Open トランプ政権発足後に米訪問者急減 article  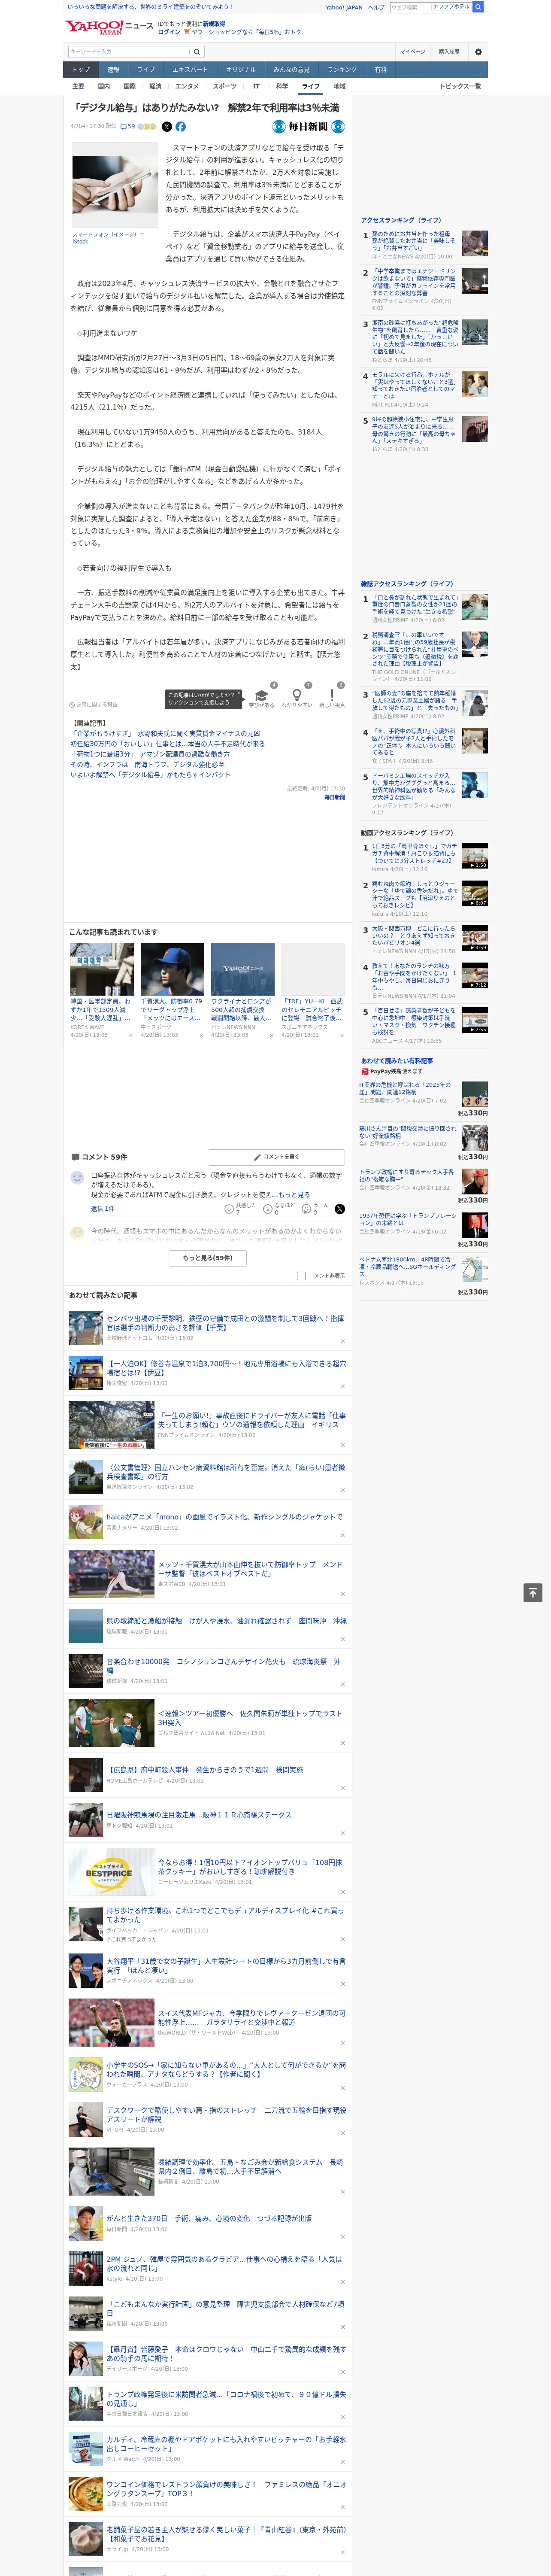click(226, 2399)
